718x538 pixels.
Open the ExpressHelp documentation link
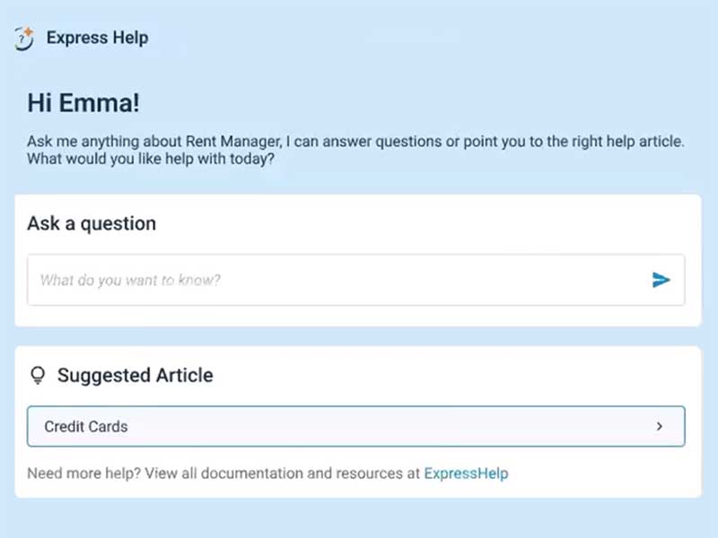[466, 473]
